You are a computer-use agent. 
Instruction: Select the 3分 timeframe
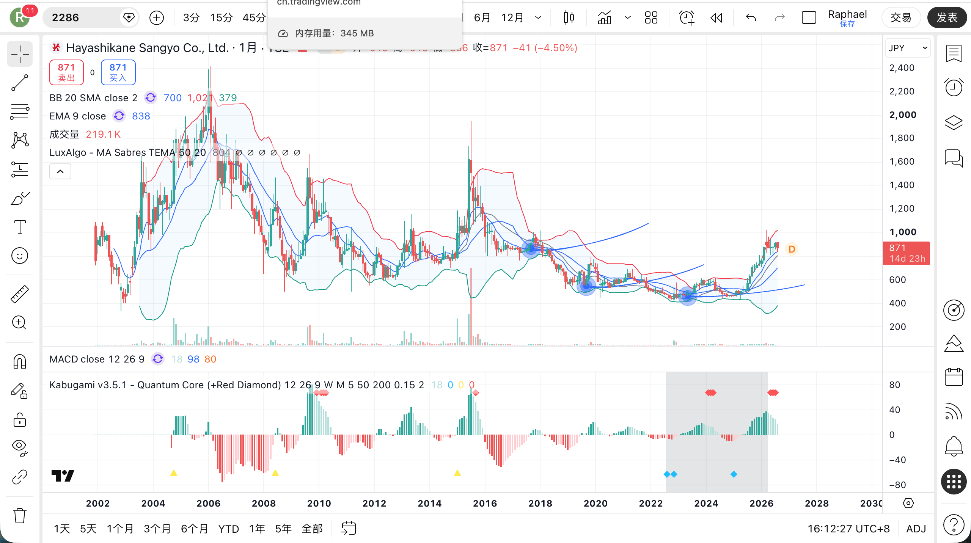(191, 17)
